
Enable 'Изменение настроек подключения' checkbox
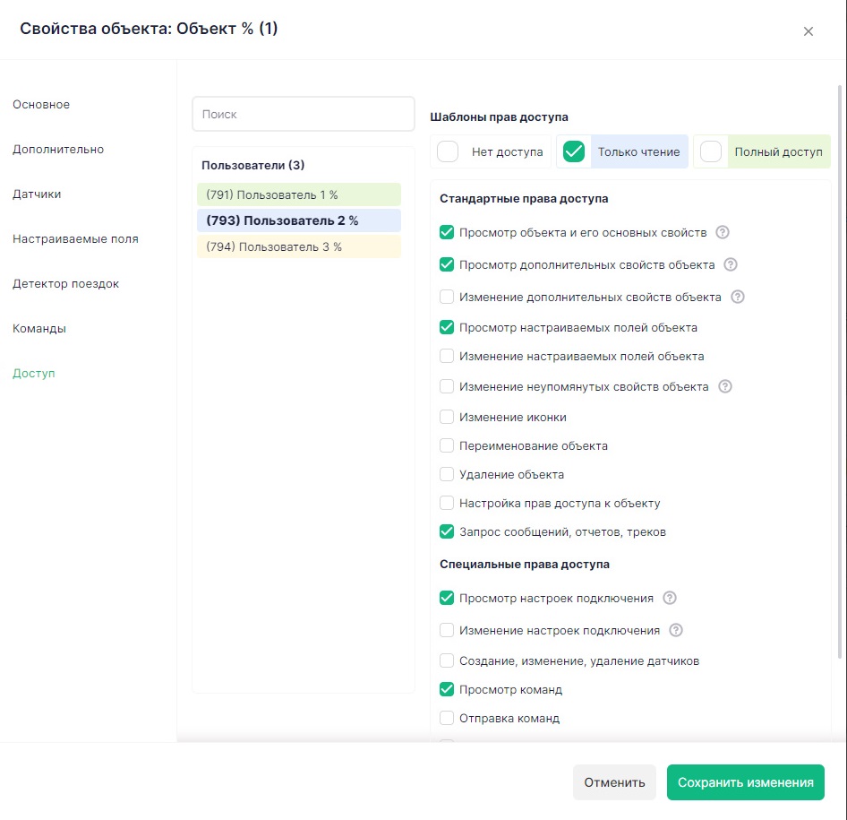pyautogui.click(x=447, y=630)
